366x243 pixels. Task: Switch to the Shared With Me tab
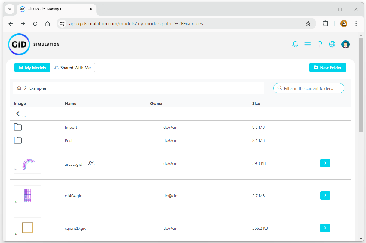click(72, 68)
